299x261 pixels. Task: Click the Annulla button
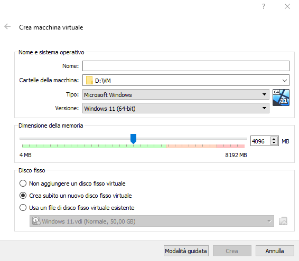click(275, 251)
